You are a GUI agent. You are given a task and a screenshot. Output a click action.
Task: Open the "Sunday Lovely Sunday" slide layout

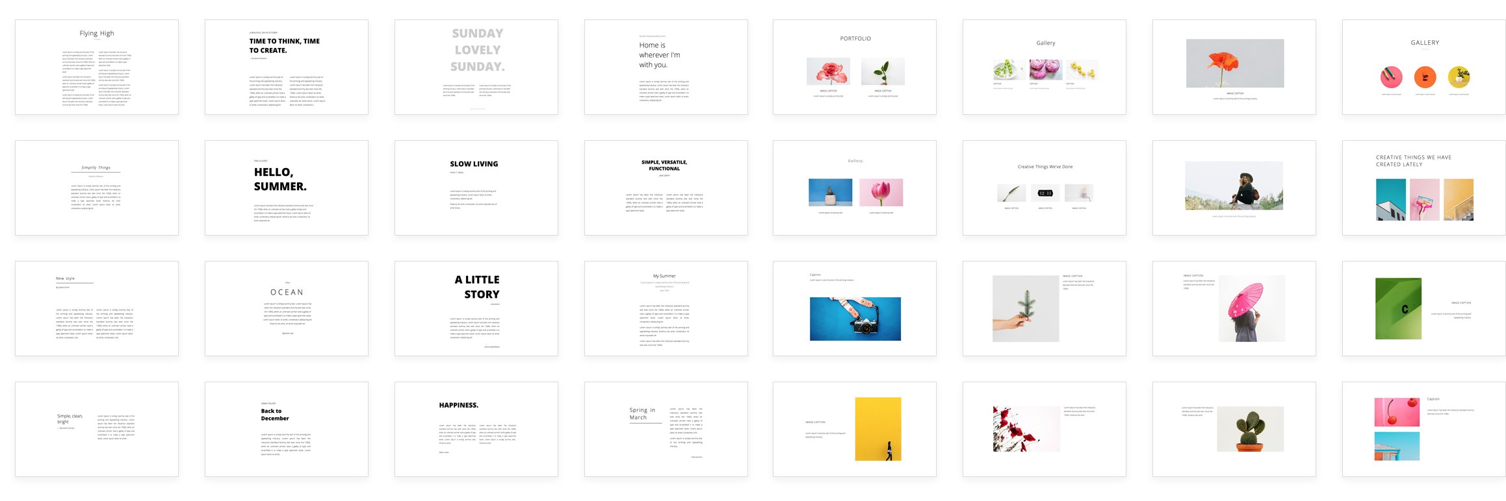476,67
